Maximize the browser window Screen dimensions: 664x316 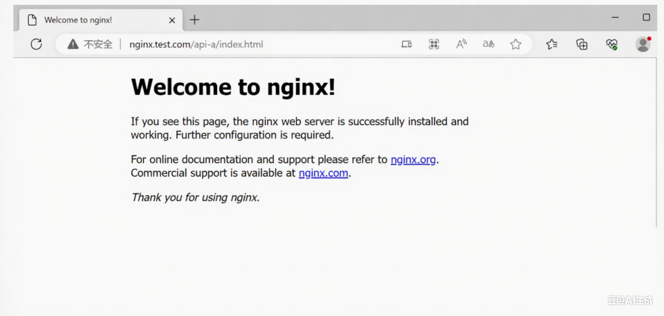(647, 17)
